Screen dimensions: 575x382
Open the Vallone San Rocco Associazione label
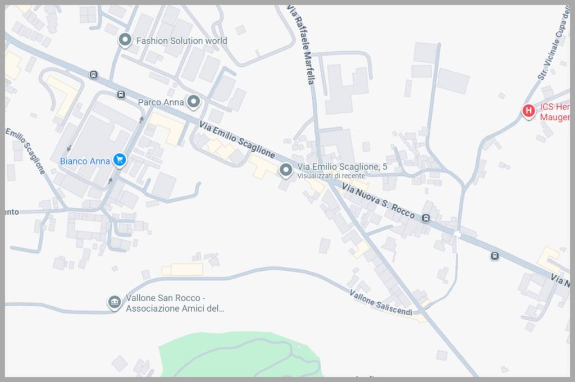tap(175, 303)
